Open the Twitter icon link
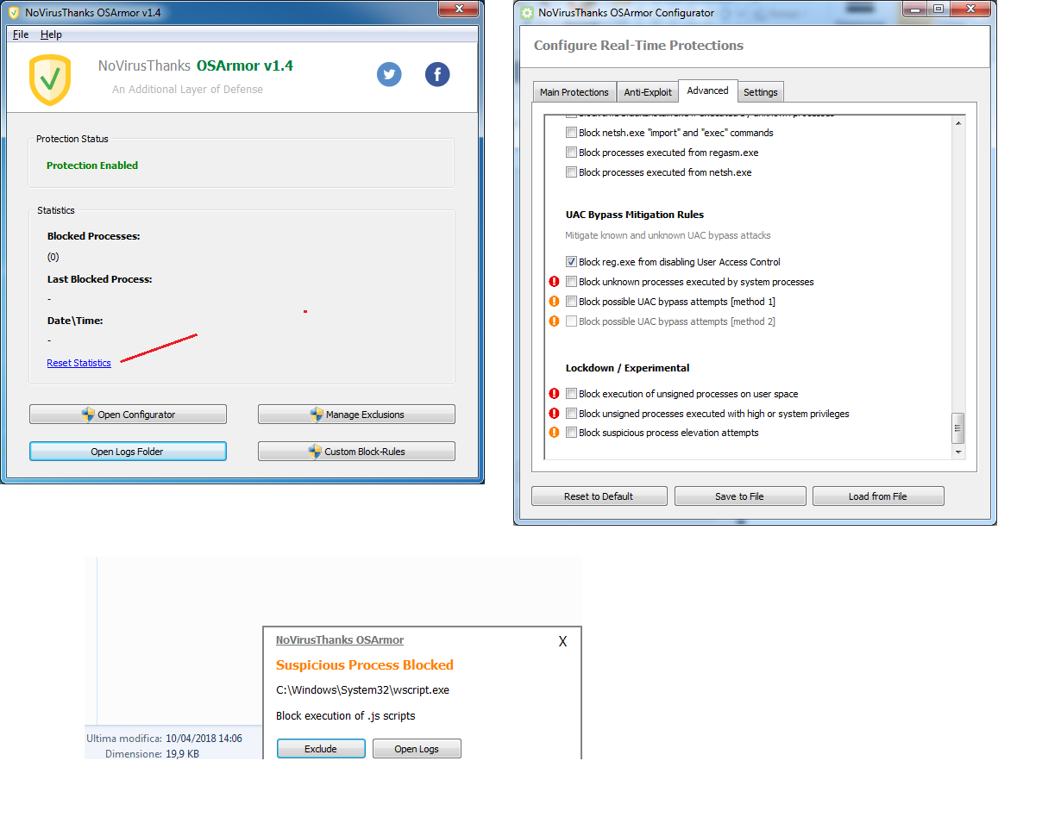Screen dimensions: 1042x817 [389, 75]
